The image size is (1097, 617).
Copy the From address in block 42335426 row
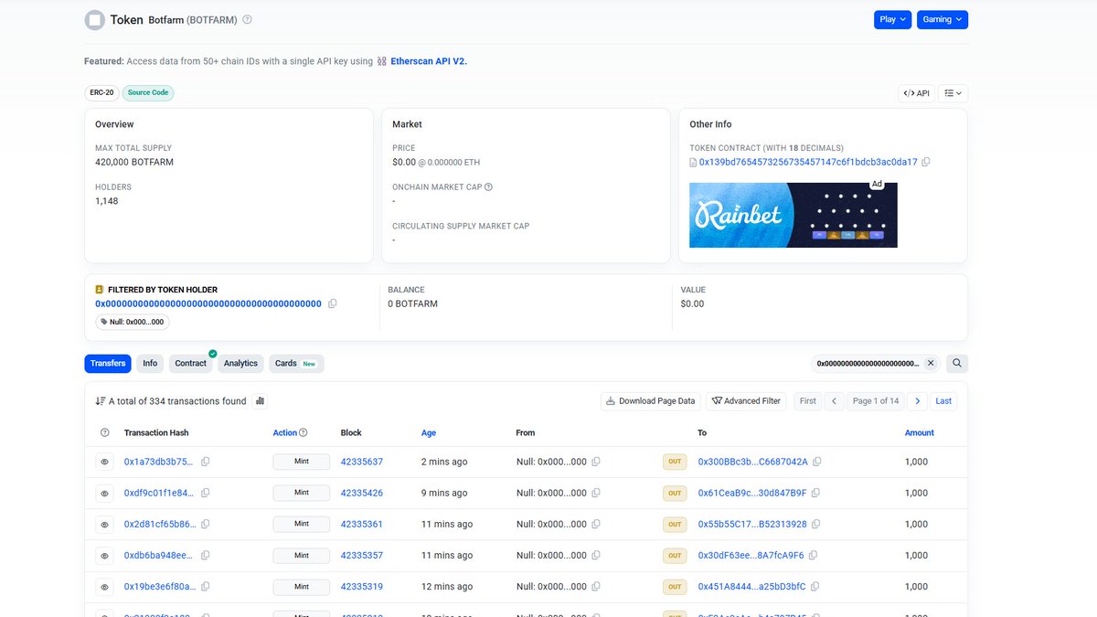pyautogui.click(x=596, y=493)
